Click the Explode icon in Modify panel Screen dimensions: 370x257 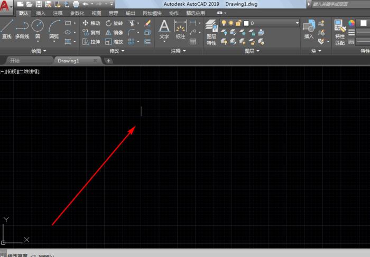147,32
